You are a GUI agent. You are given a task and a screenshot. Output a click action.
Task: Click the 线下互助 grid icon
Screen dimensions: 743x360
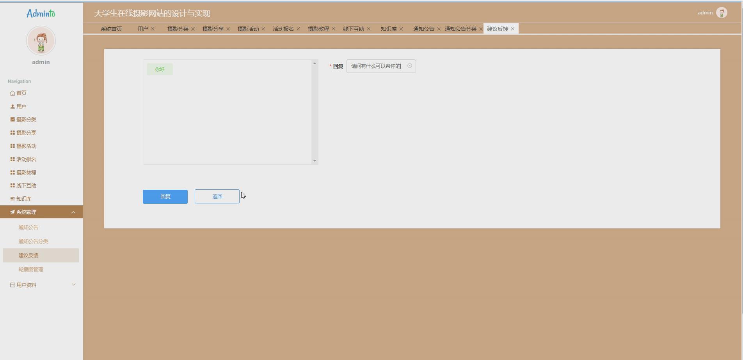[12, 185]
